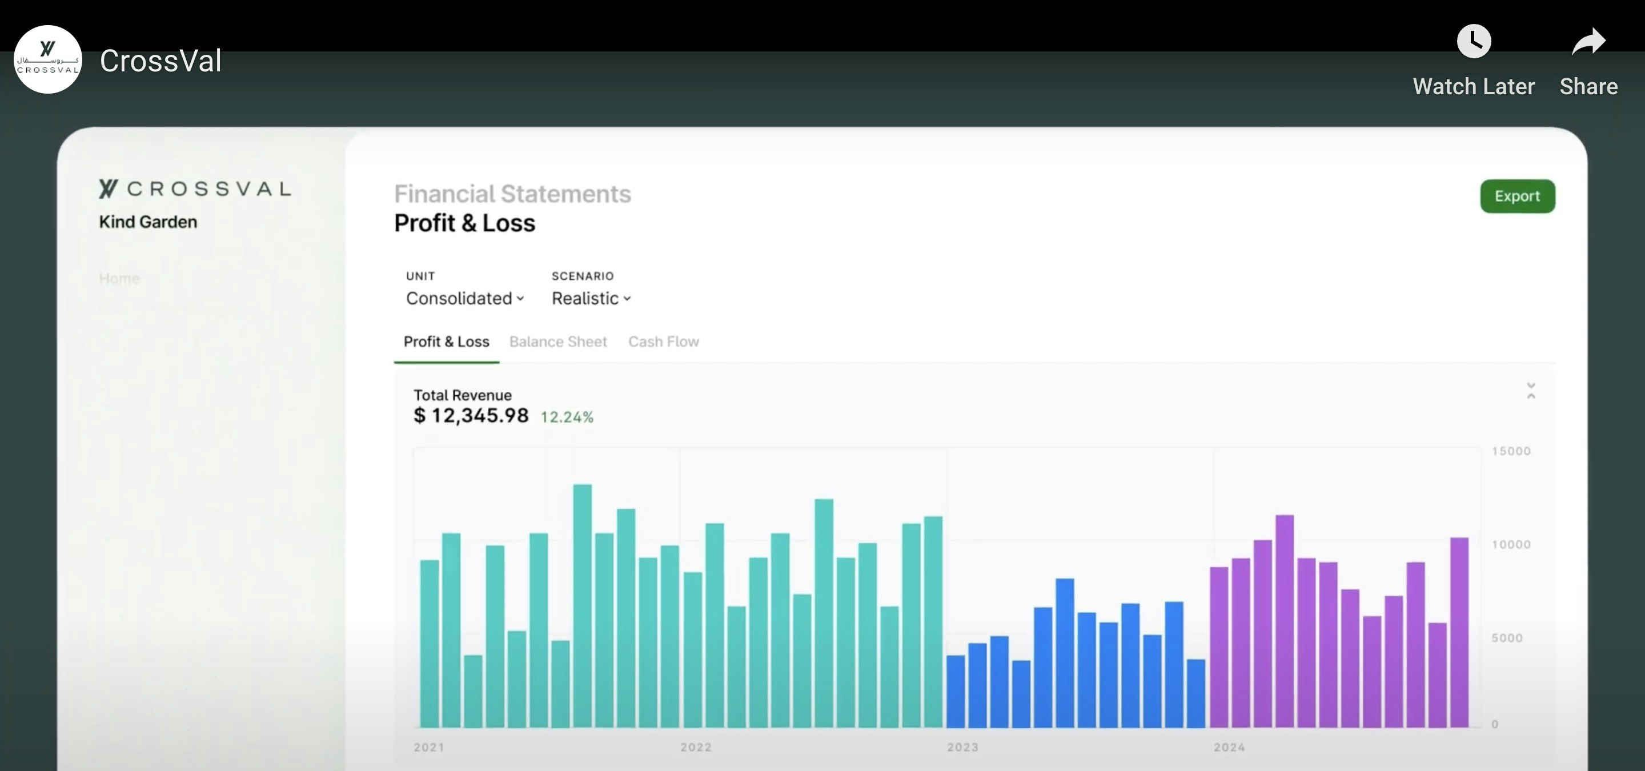1645x771 pixels.
Task: Click the Total Revenue label
Action: 462,395
